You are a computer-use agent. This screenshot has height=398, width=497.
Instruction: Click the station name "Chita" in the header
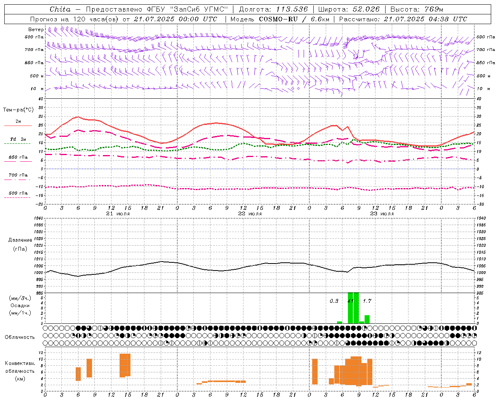click(x=60, y=9)
